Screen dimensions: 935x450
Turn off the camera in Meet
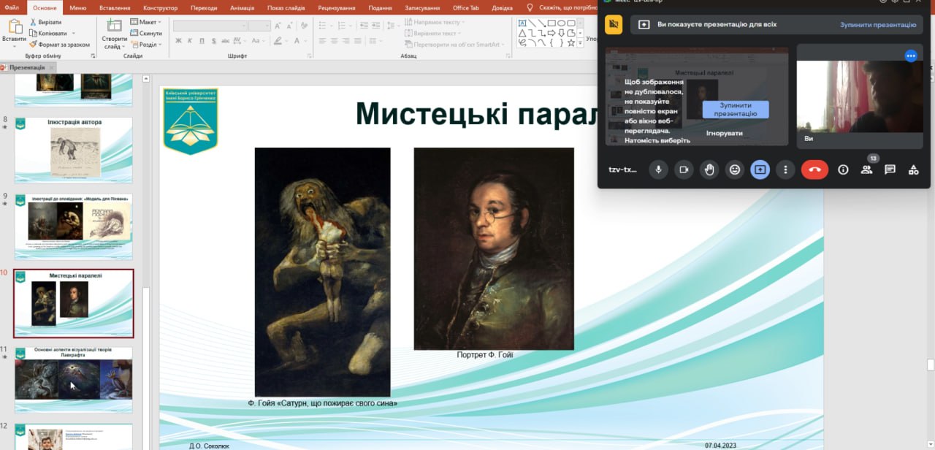[x=684, y=169]
